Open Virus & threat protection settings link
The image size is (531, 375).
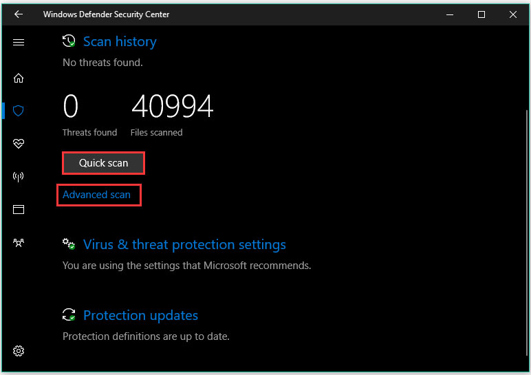184,244
